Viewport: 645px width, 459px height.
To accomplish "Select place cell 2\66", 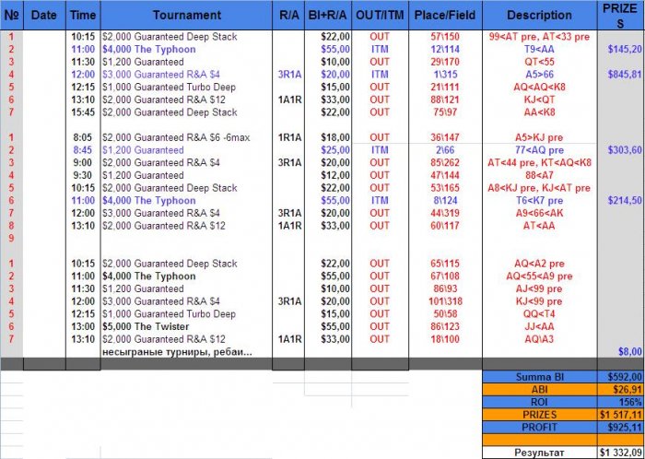I will 445,150.
